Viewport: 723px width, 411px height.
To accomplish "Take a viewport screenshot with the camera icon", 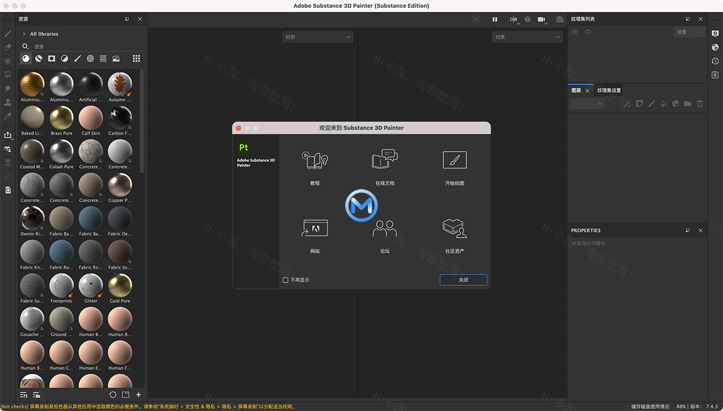I will pyautogui.click(x=560, y=19).
